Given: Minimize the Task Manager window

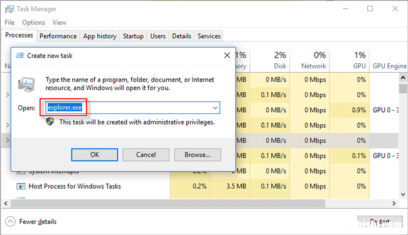Looking at the screenshot, I should click(345, 9).
